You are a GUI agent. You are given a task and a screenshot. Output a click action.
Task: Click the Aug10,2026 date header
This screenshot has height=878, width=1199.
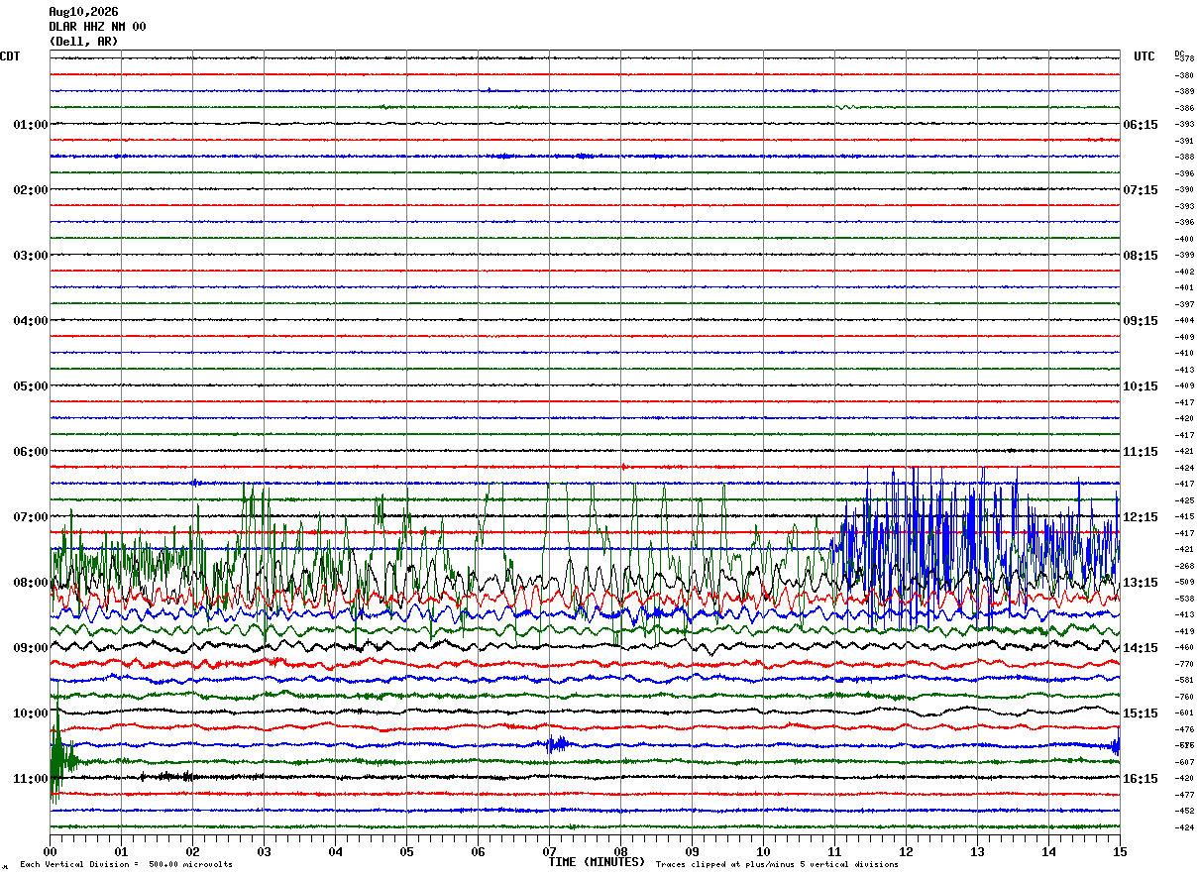click(83, 12)
